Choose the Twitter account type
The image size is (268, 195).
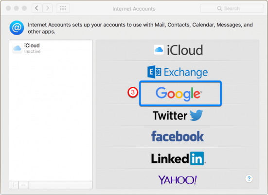(178, 115)
